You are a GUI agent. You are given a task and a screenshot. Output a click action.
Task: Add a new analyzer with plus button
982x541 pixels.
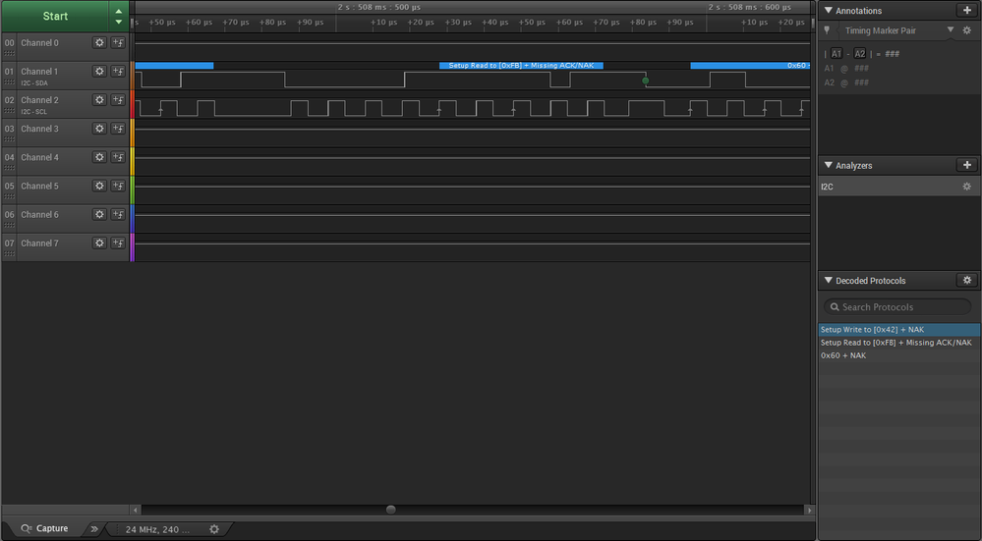(x=967, y=165)
